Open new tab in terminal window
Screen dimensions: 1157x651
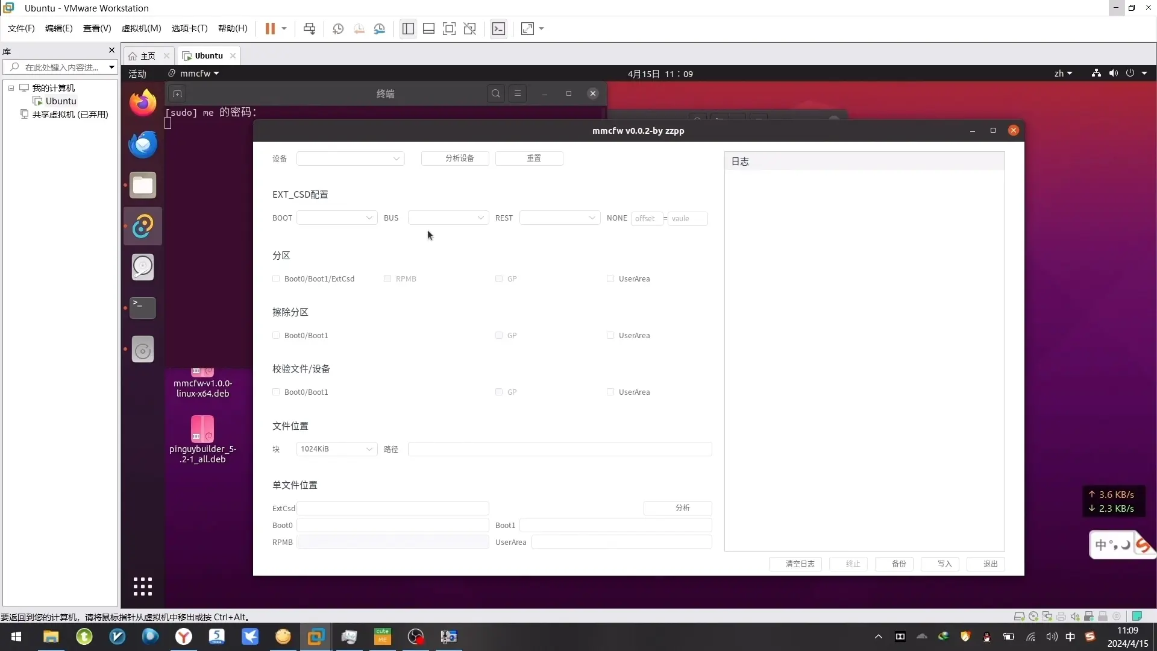click(177, 93)
